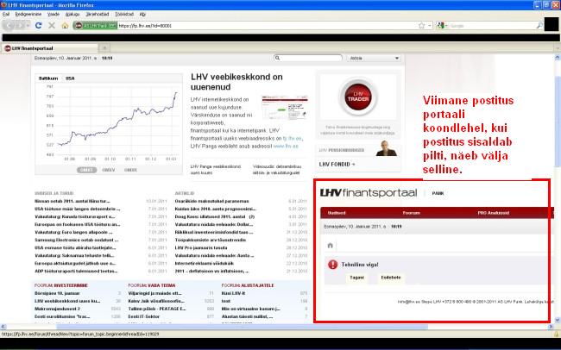Click the vertical scrollbar on the right edge
The image size is (561, 350).
pos(556,172)
